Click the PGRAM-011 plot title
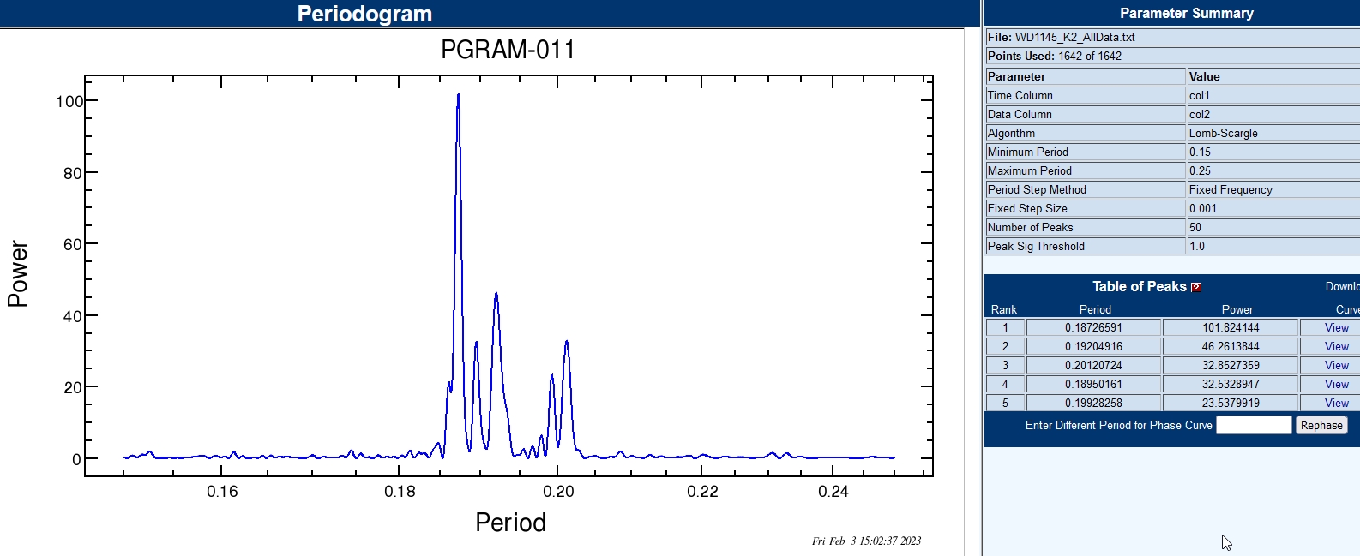This screenshot has width=1360, height=556. [x=508, y=50]
